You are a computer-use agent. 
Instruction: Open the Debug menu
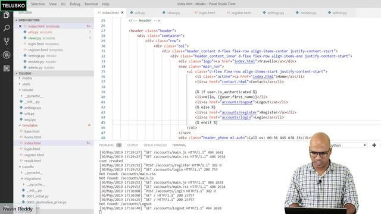pyautogui.click(x=75, y=4)
